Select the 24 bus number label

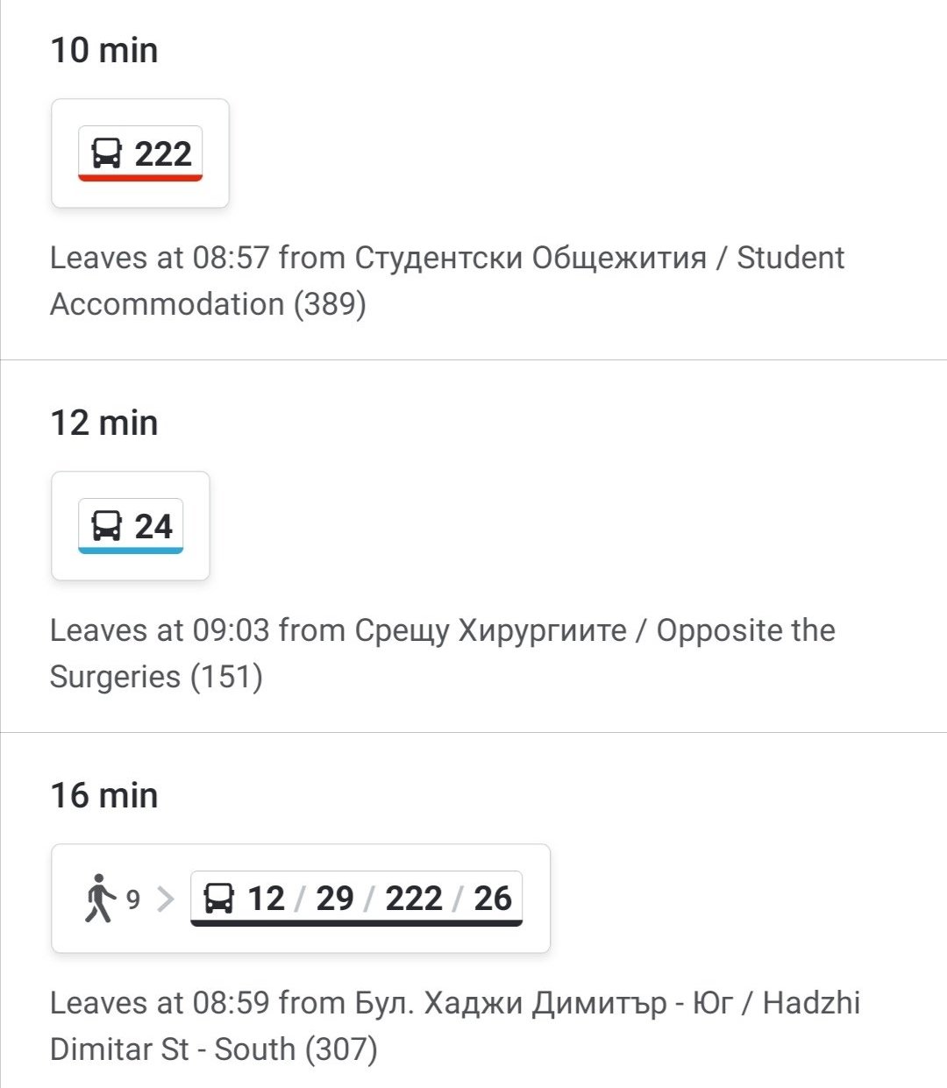(153, 526)
